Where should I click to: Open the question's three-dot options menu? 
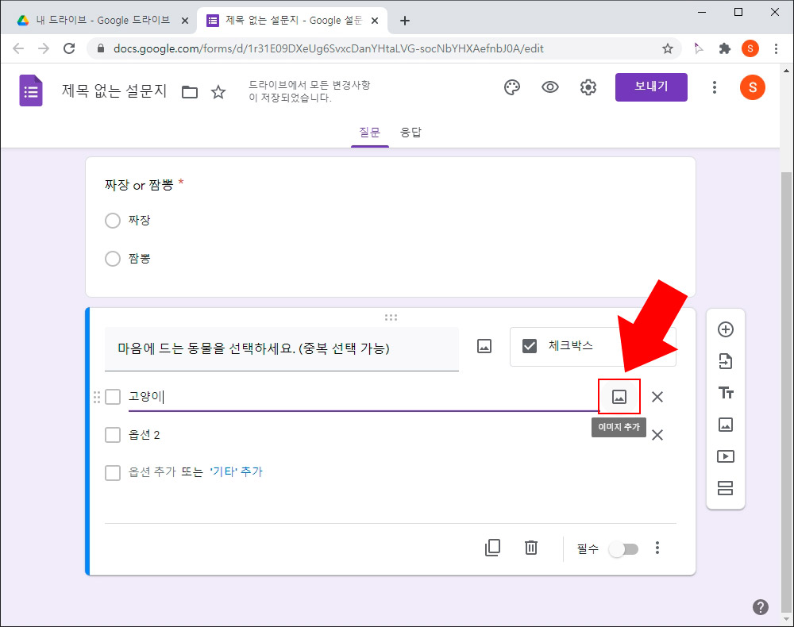pyautogui.click(x=657, y=548)
